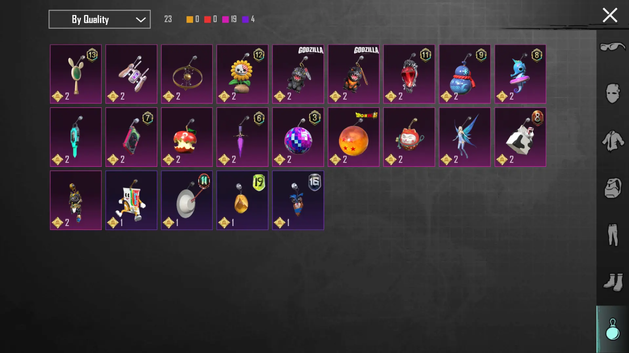Open the jacket outfit category
629x353 pixels.
click(613, 141)
